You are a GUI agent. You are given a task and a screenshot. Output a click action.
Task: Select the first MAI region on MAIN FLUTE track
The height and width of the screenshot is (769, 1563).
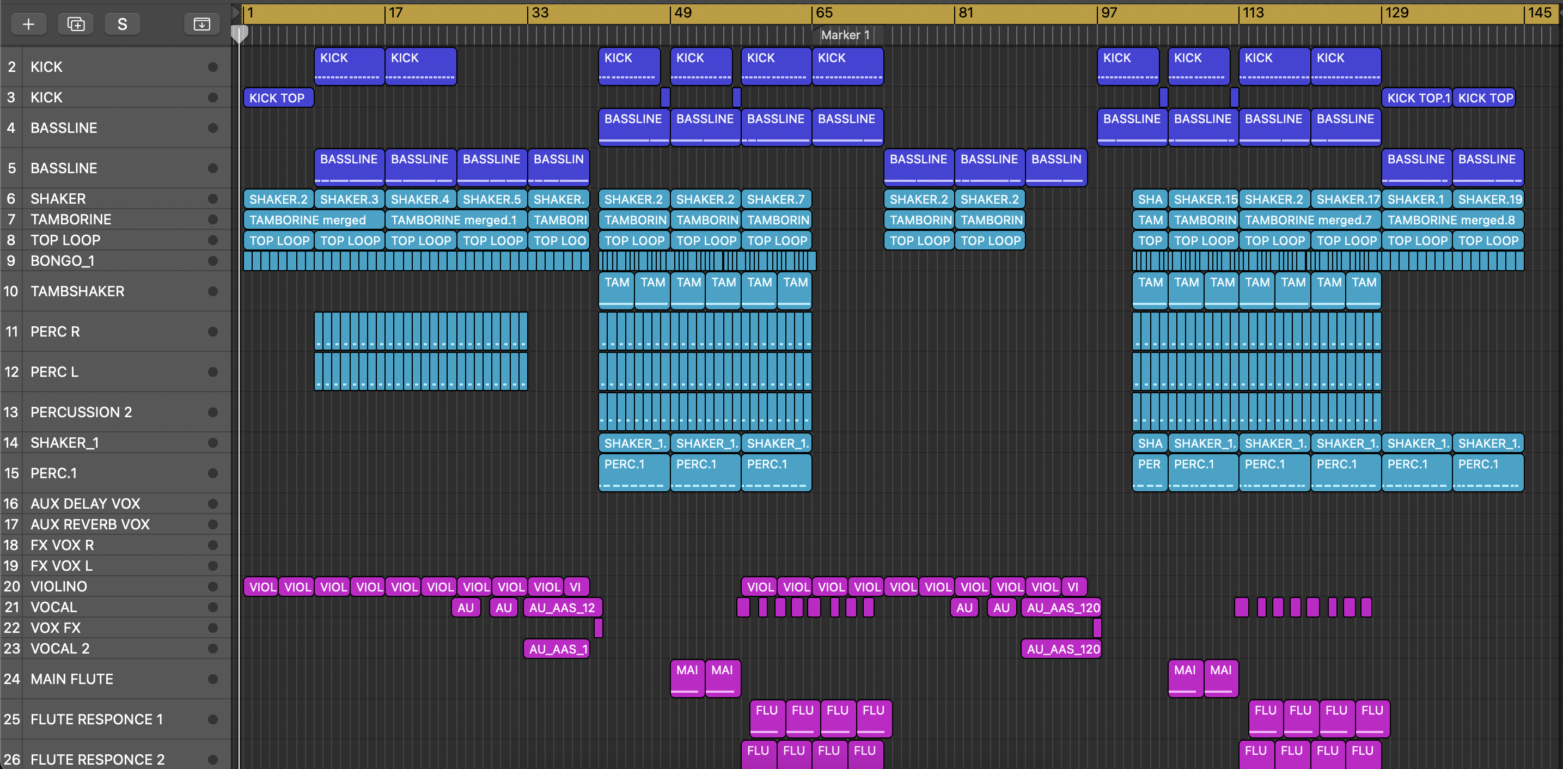[687, 678]
